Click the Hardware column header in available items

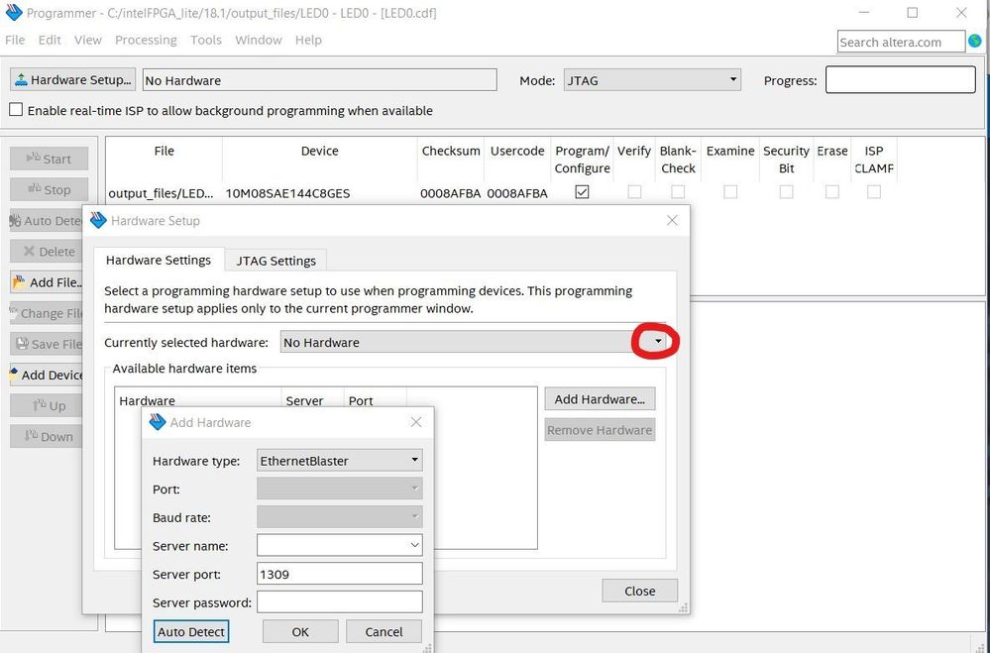pyautogui.click(x=147, y=399)
